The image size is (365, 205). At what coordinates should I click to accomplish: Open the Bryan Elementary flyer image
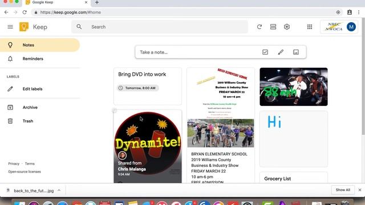[x=221, y=108]
